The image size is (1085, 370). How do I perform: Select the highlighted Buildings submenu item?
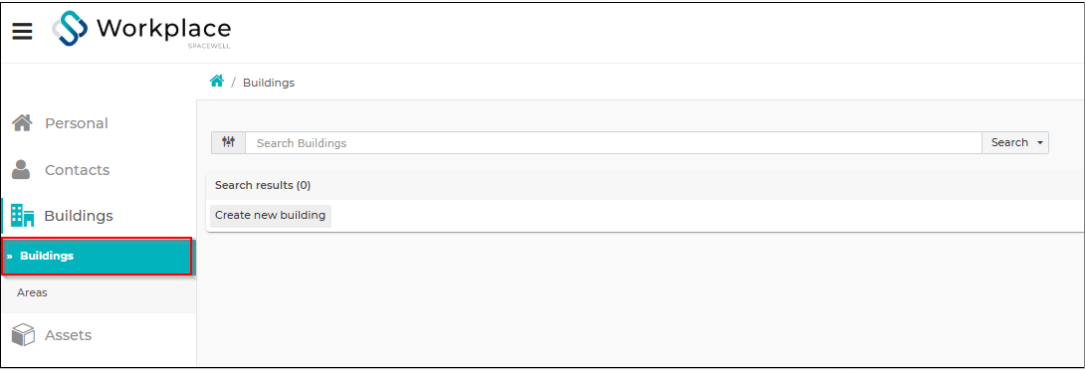98,256
